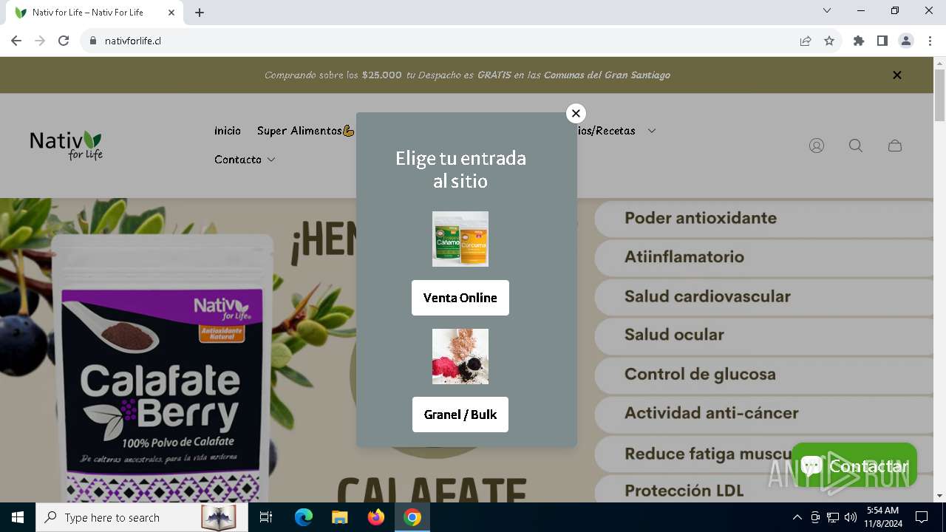Click the Atiinflamatorio benefit label
This screenshot has width=946, height=532.
(684, 257)
